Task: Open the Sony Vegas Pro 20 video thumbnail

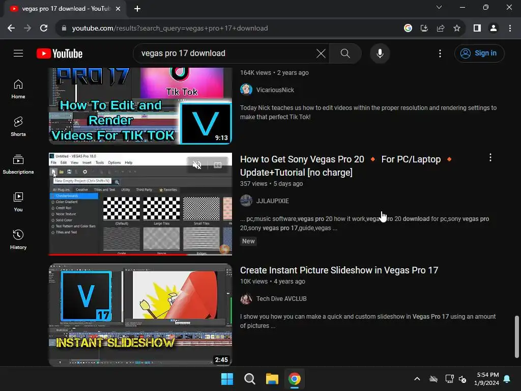Action: coord(140,204)
